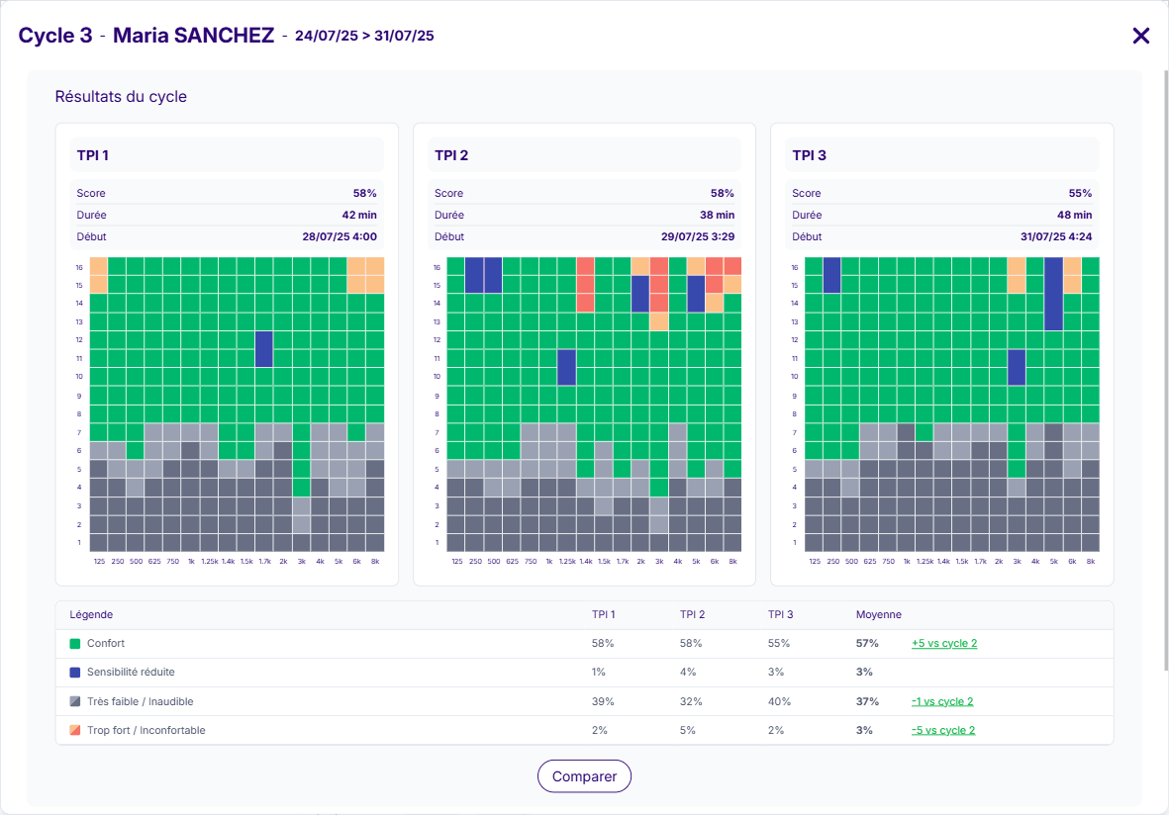Screen dimensions: 1169x815
Task: Click the Résultats du cycle heading
Action: coord(121,97)
